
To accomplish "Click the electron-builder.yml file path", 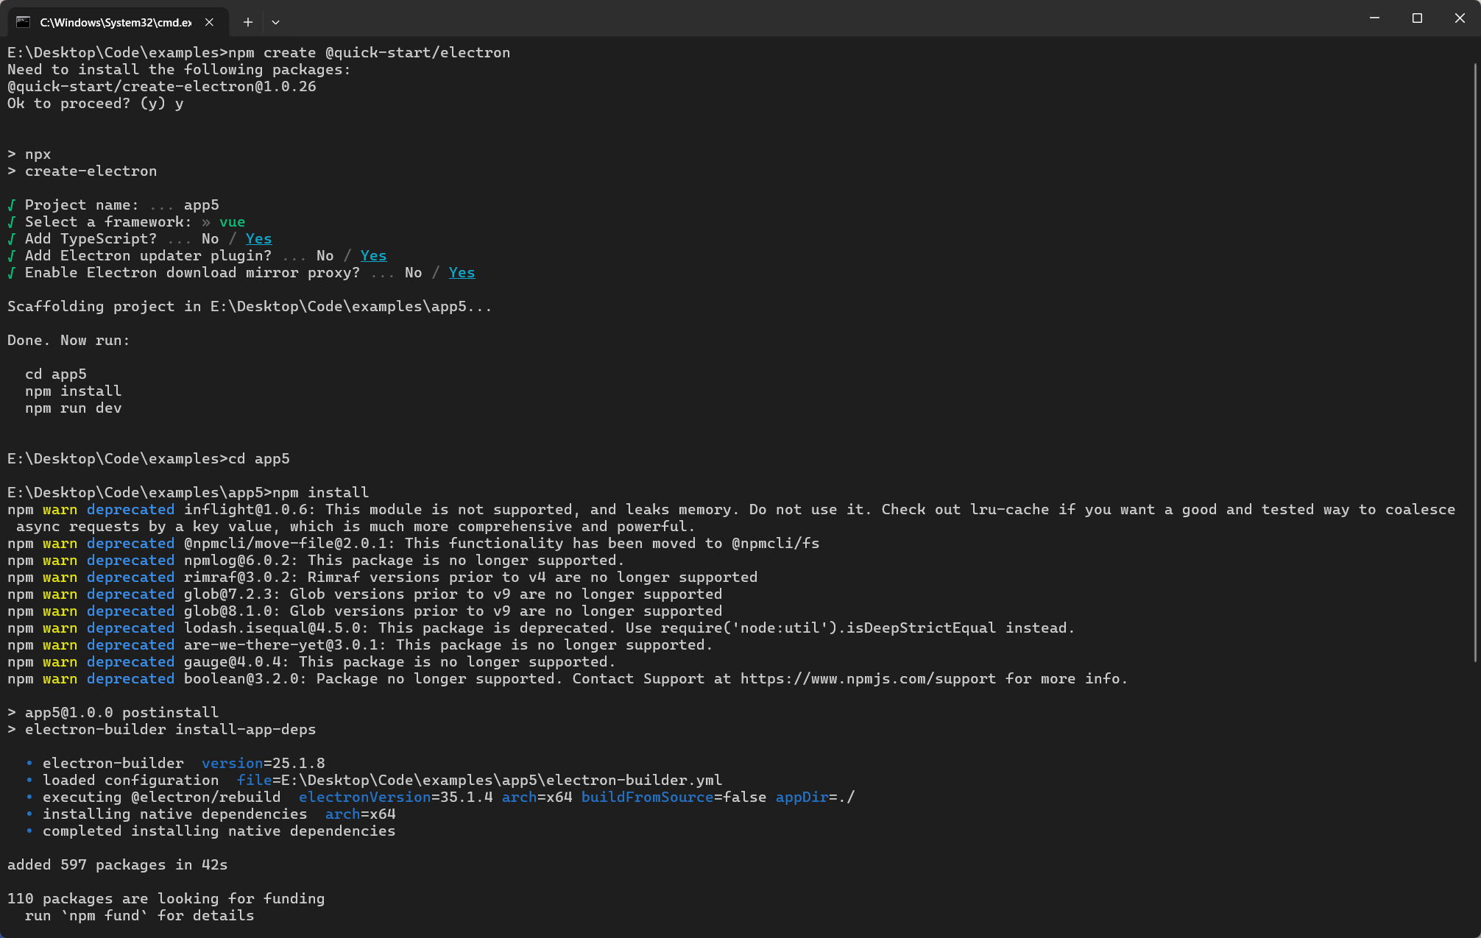I will click(x=501, y=781).
